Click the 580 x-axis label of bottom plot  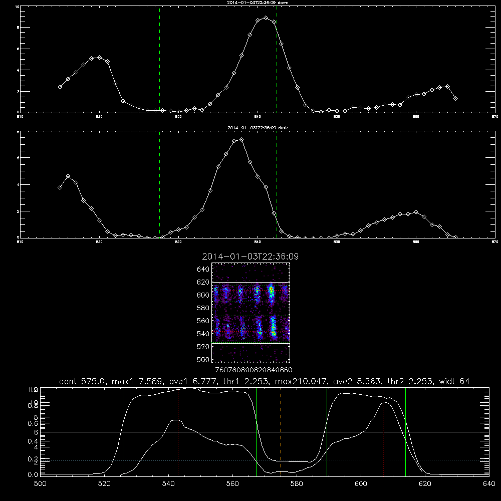(x=297, y=484)
